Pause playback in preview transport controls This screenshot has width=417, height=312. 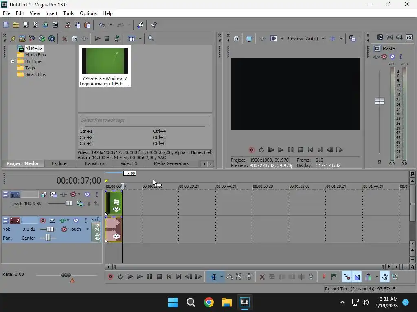pos(291,150)
